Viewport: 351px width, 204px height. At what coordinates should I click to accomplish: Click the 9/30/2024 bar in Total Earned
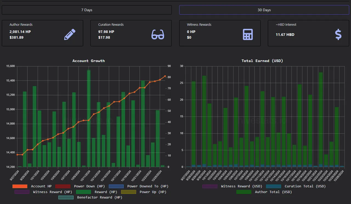click(x=204, y=121)
